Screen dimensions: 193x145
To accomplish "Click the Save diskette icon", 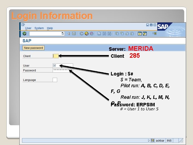I will (x=74, y=34).
